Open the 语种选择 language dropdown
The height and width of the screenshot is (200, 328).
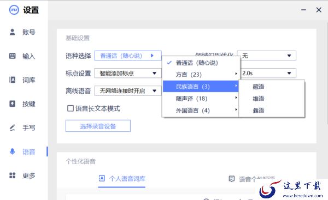click(x=128, y=56)
